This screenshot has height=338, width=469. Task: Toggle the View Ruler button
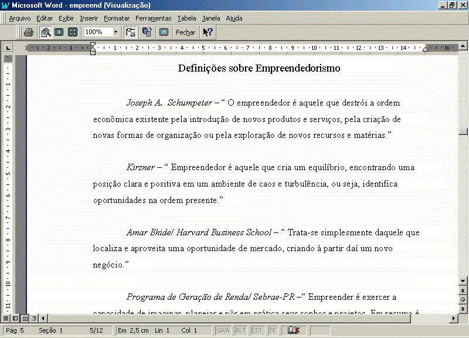(x=131, y=32)
